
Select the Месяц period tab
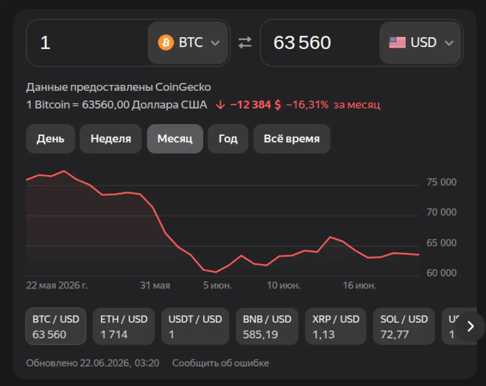pyautogui.click(x=175, y=139)
